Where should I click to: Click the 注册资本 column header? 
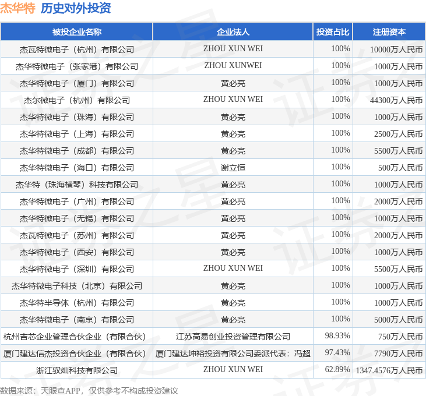[x=389, y=32]
